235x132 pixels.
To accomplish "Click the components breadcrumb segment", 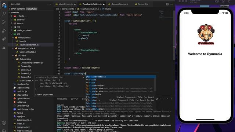I will tap(68, 9).
